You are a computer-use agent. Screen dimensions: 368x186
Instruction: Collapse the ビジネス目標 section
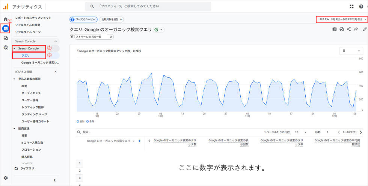tap(56, 72)
